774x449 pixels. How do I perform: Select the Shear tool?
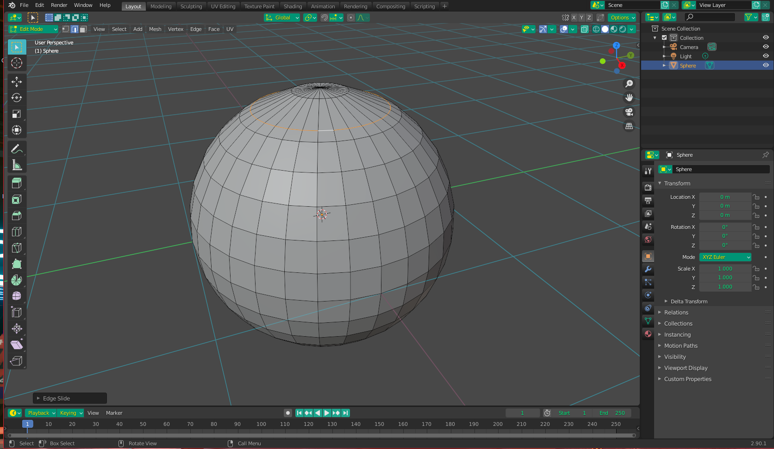click(x=17, y=345)
